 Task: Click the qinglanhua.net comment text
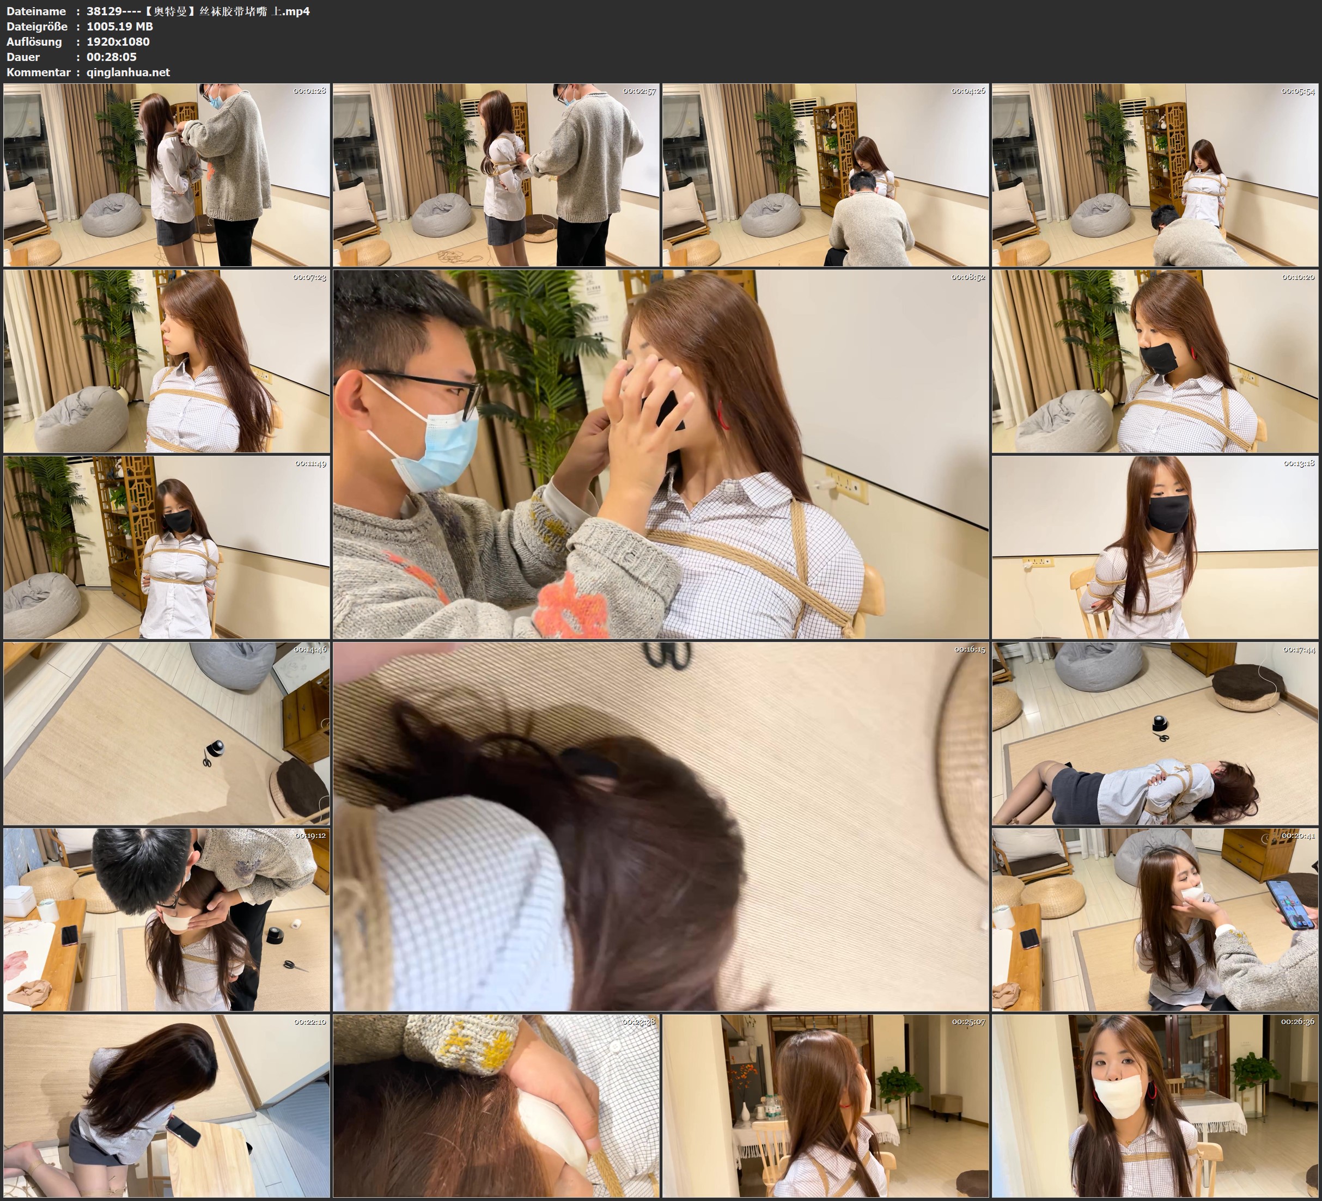coord(128,72)
